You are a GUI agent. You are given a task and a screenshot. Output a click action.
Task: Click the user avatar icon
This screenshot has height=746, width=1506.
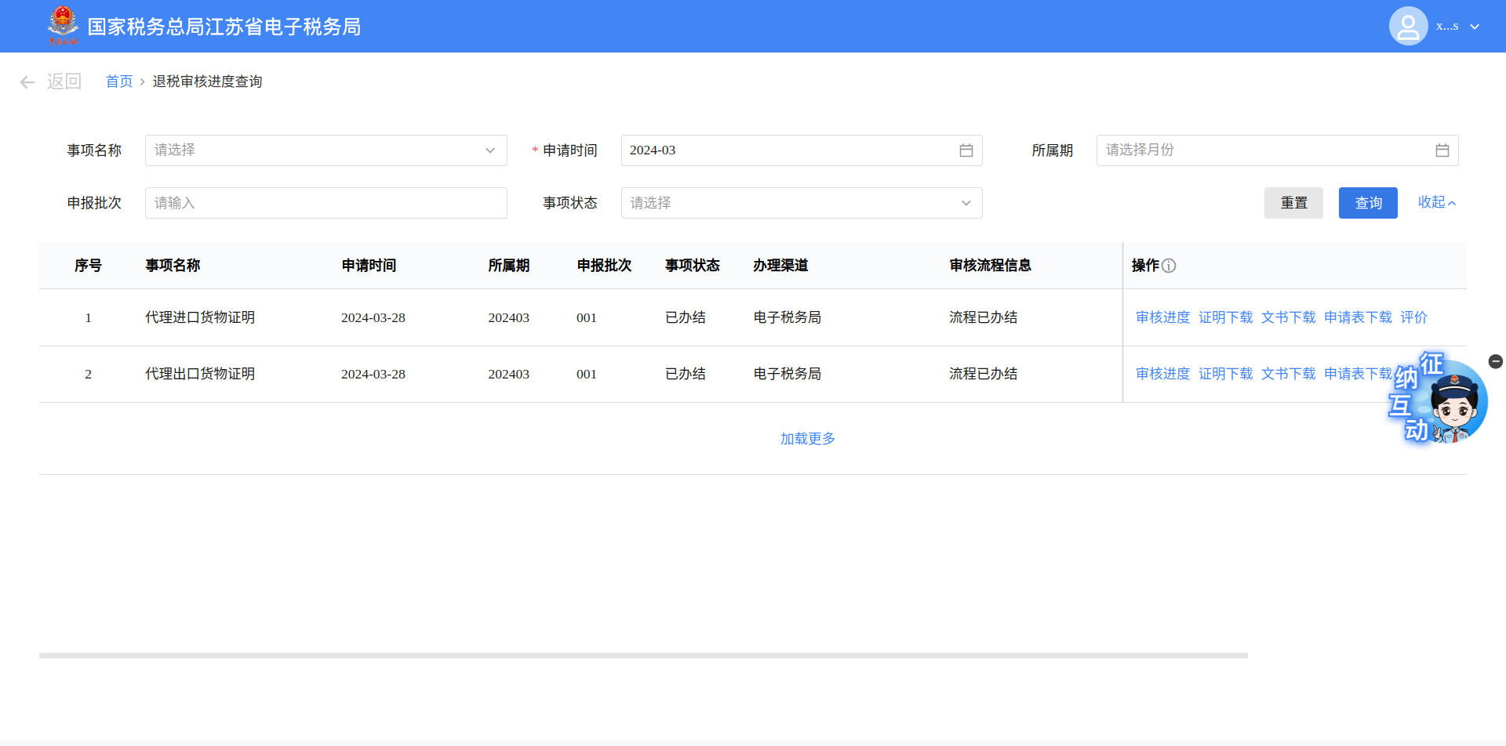click(1408, 27)
